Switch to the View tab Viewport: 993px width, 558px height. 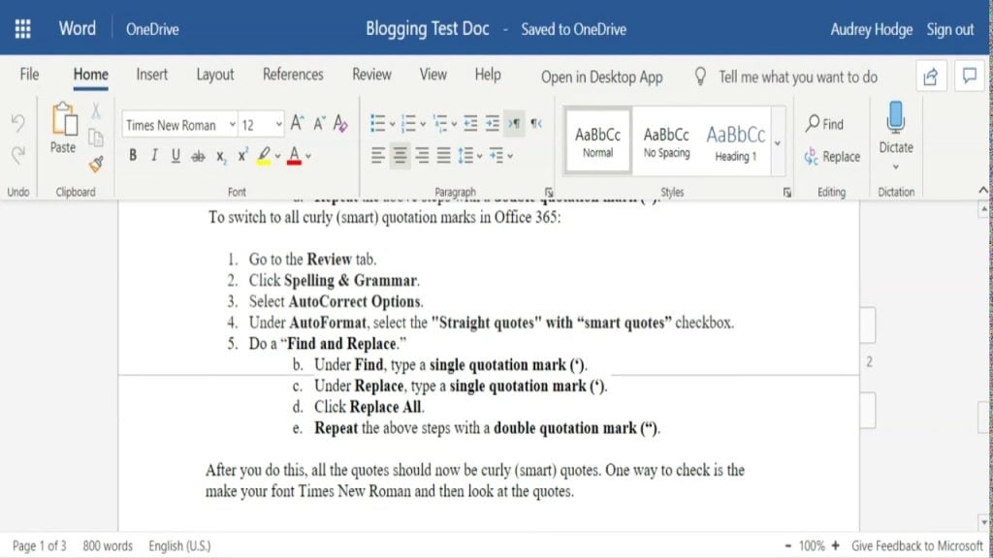coord(433,75)
